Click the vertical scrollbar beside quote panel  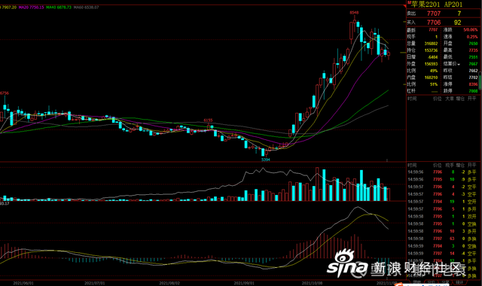(x=480, y=81)
